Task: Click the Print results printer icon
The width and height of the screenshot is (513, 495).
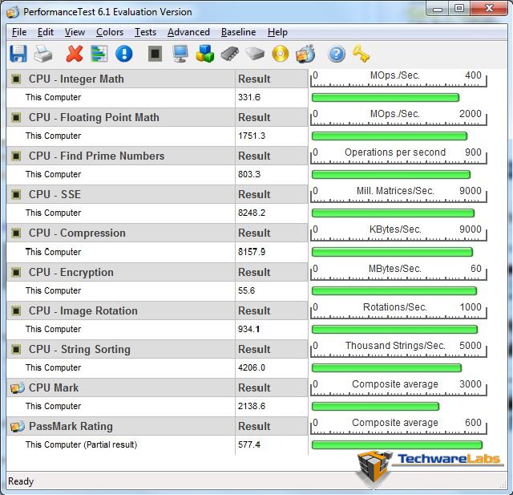Action: point(43,54)
